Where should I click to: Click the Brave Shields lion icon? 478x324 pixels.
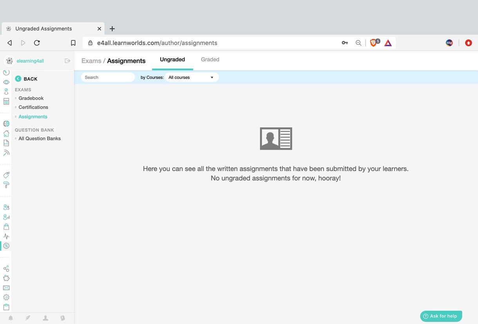[374, 43]
